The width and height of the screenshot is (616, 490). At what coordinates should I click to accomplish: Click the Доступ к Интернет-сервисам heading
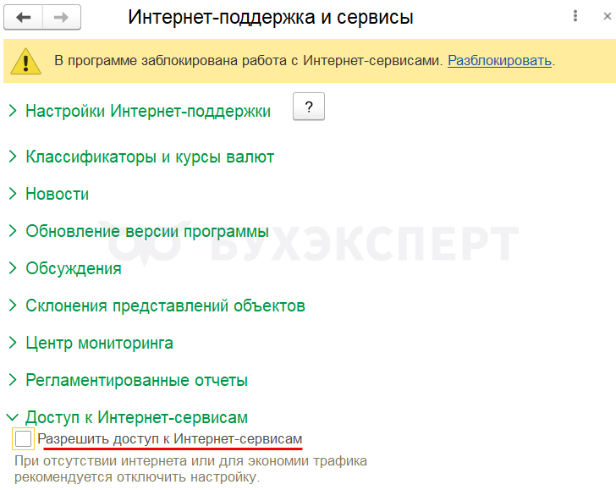tap(137, 417)
